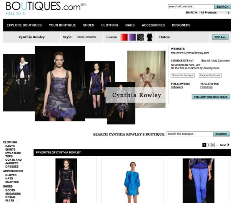
Task: Click the See All button
Action: click(x=220, y=37)
